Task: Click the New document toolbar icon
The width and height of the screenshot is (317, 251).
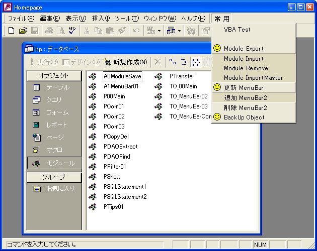Action: pos(12,31)
